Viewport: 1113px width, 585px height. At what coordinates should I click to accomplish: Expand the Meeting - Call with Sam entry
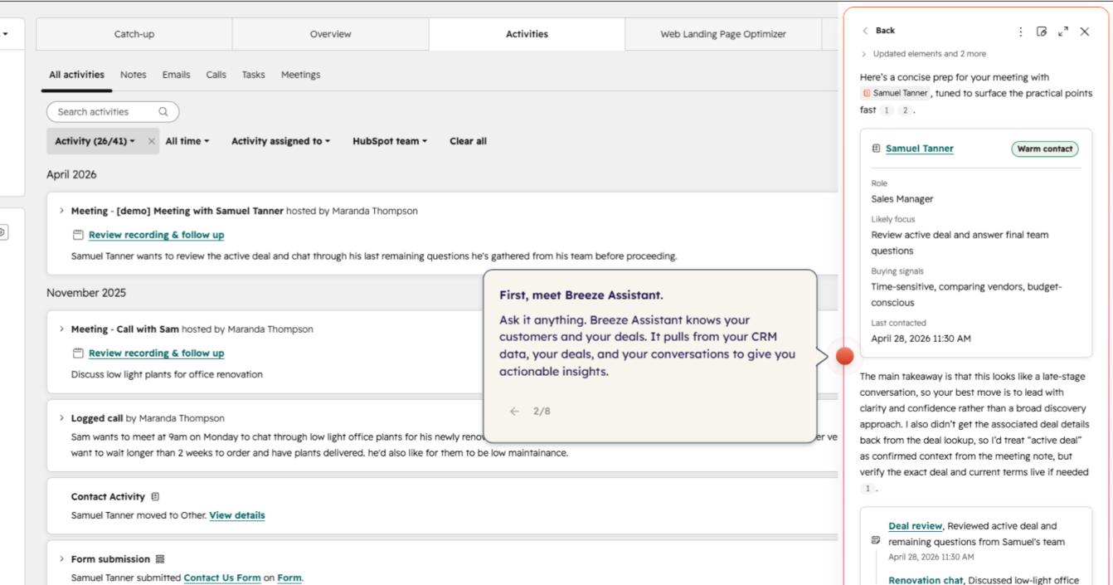point(61,329)
